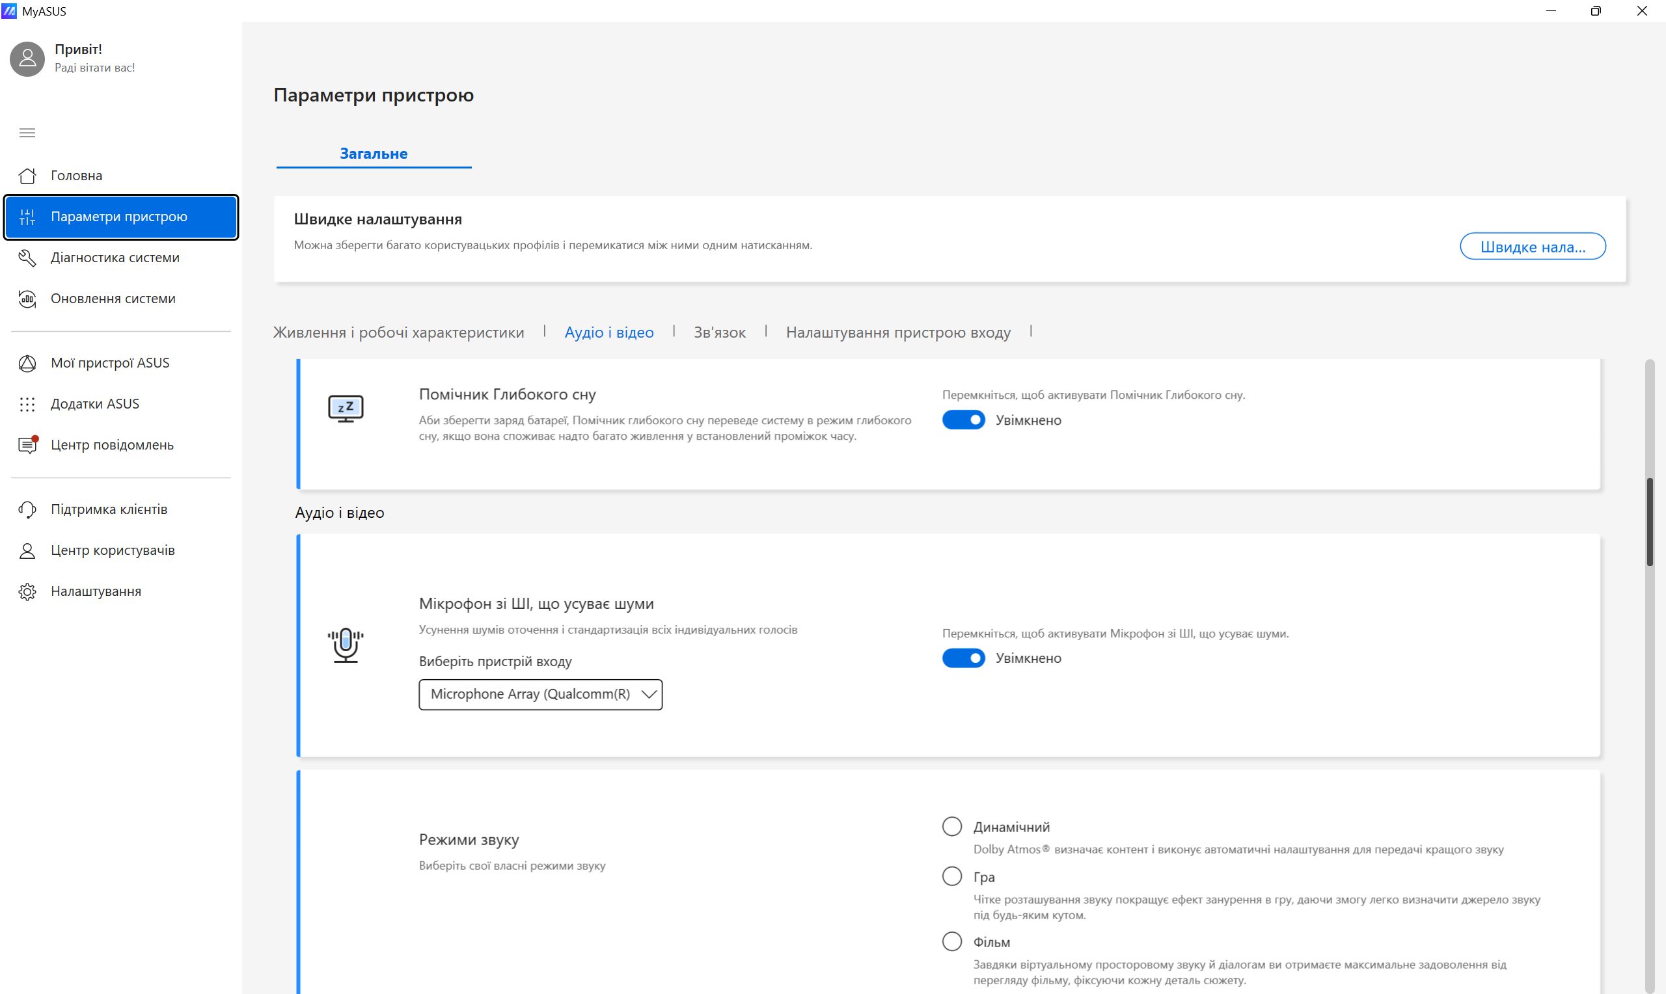
Task: Open Оновлення системи update icon
Action: (27, 299)
